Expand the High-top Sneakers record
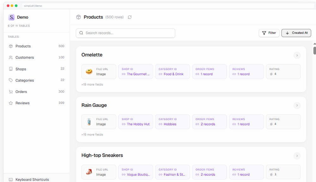 point(297,156)
